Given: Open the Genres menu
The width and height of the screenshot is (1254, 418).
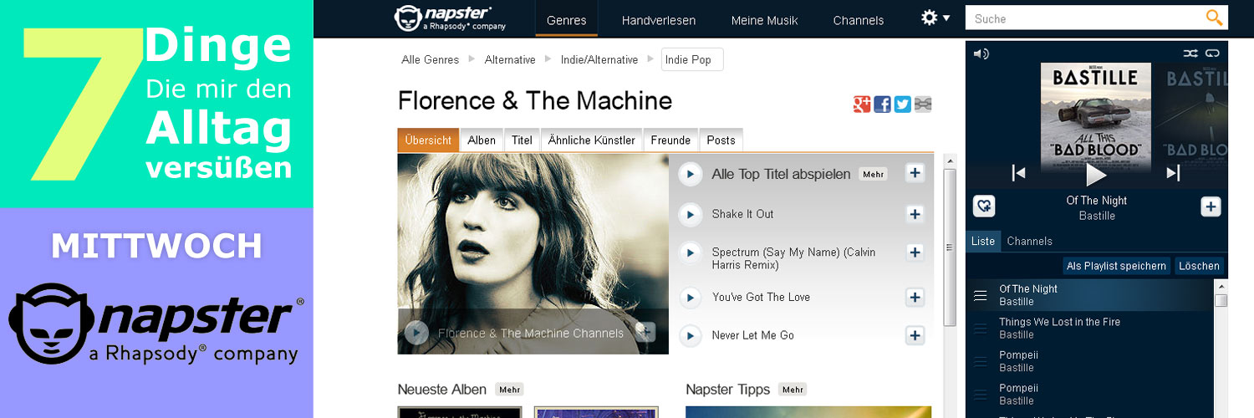Looking at the screenshot, I should click(567, 20).
